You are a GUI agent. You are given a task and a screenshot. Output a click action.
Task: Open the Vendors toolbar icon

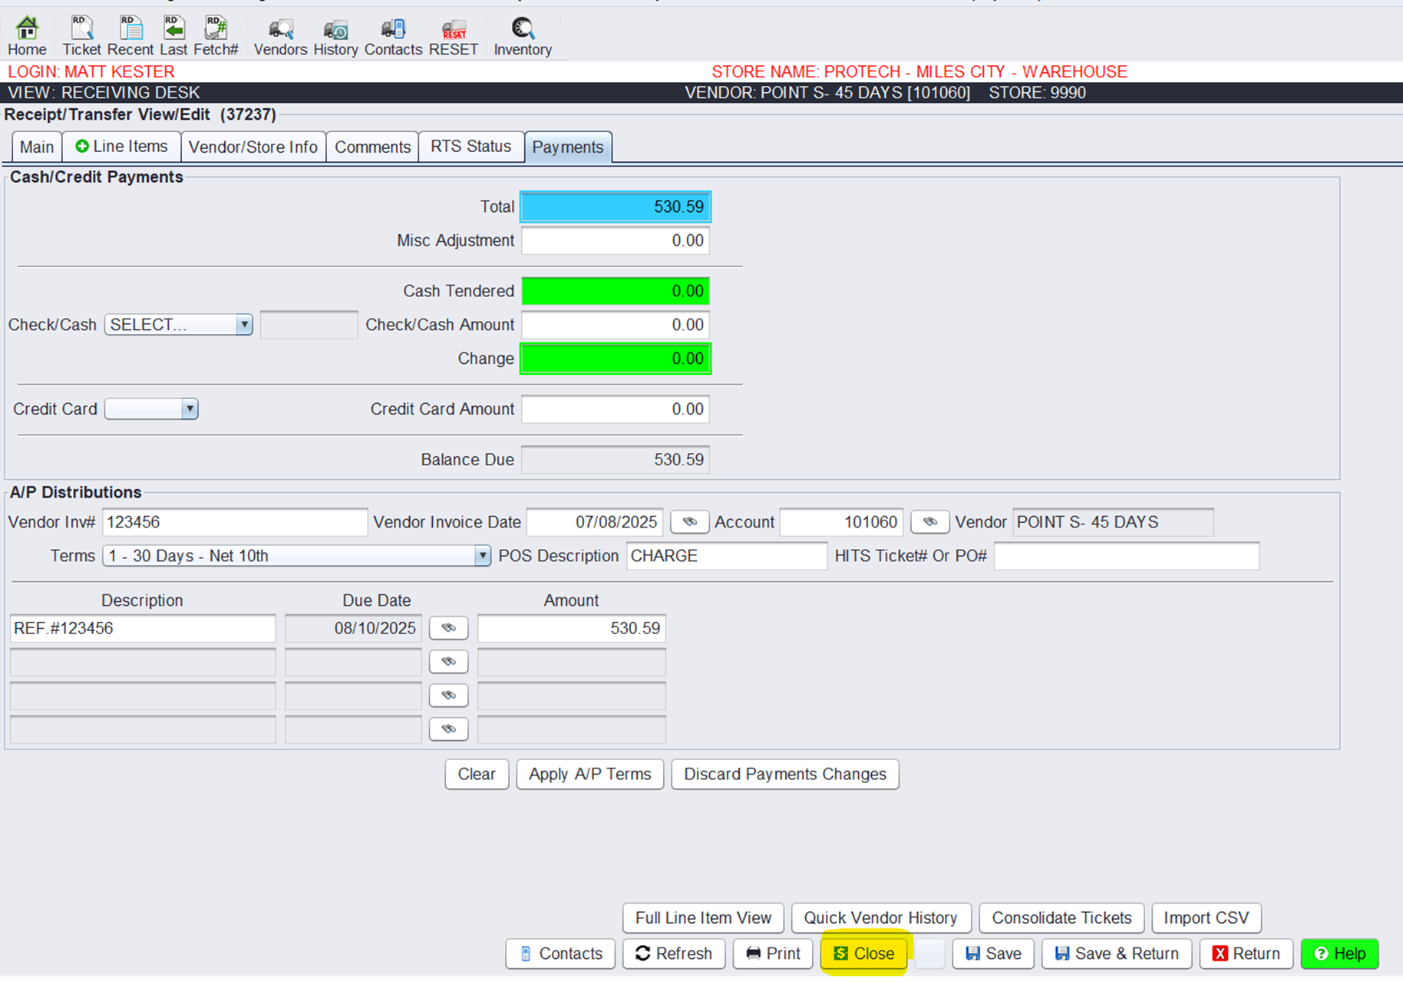pyautogui.click(x=280, y=36)
